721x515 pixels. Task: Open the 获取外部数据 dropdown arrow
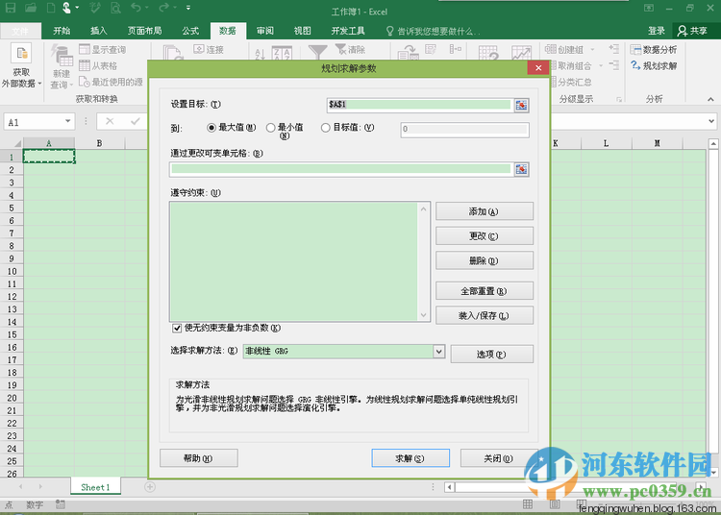39,84
